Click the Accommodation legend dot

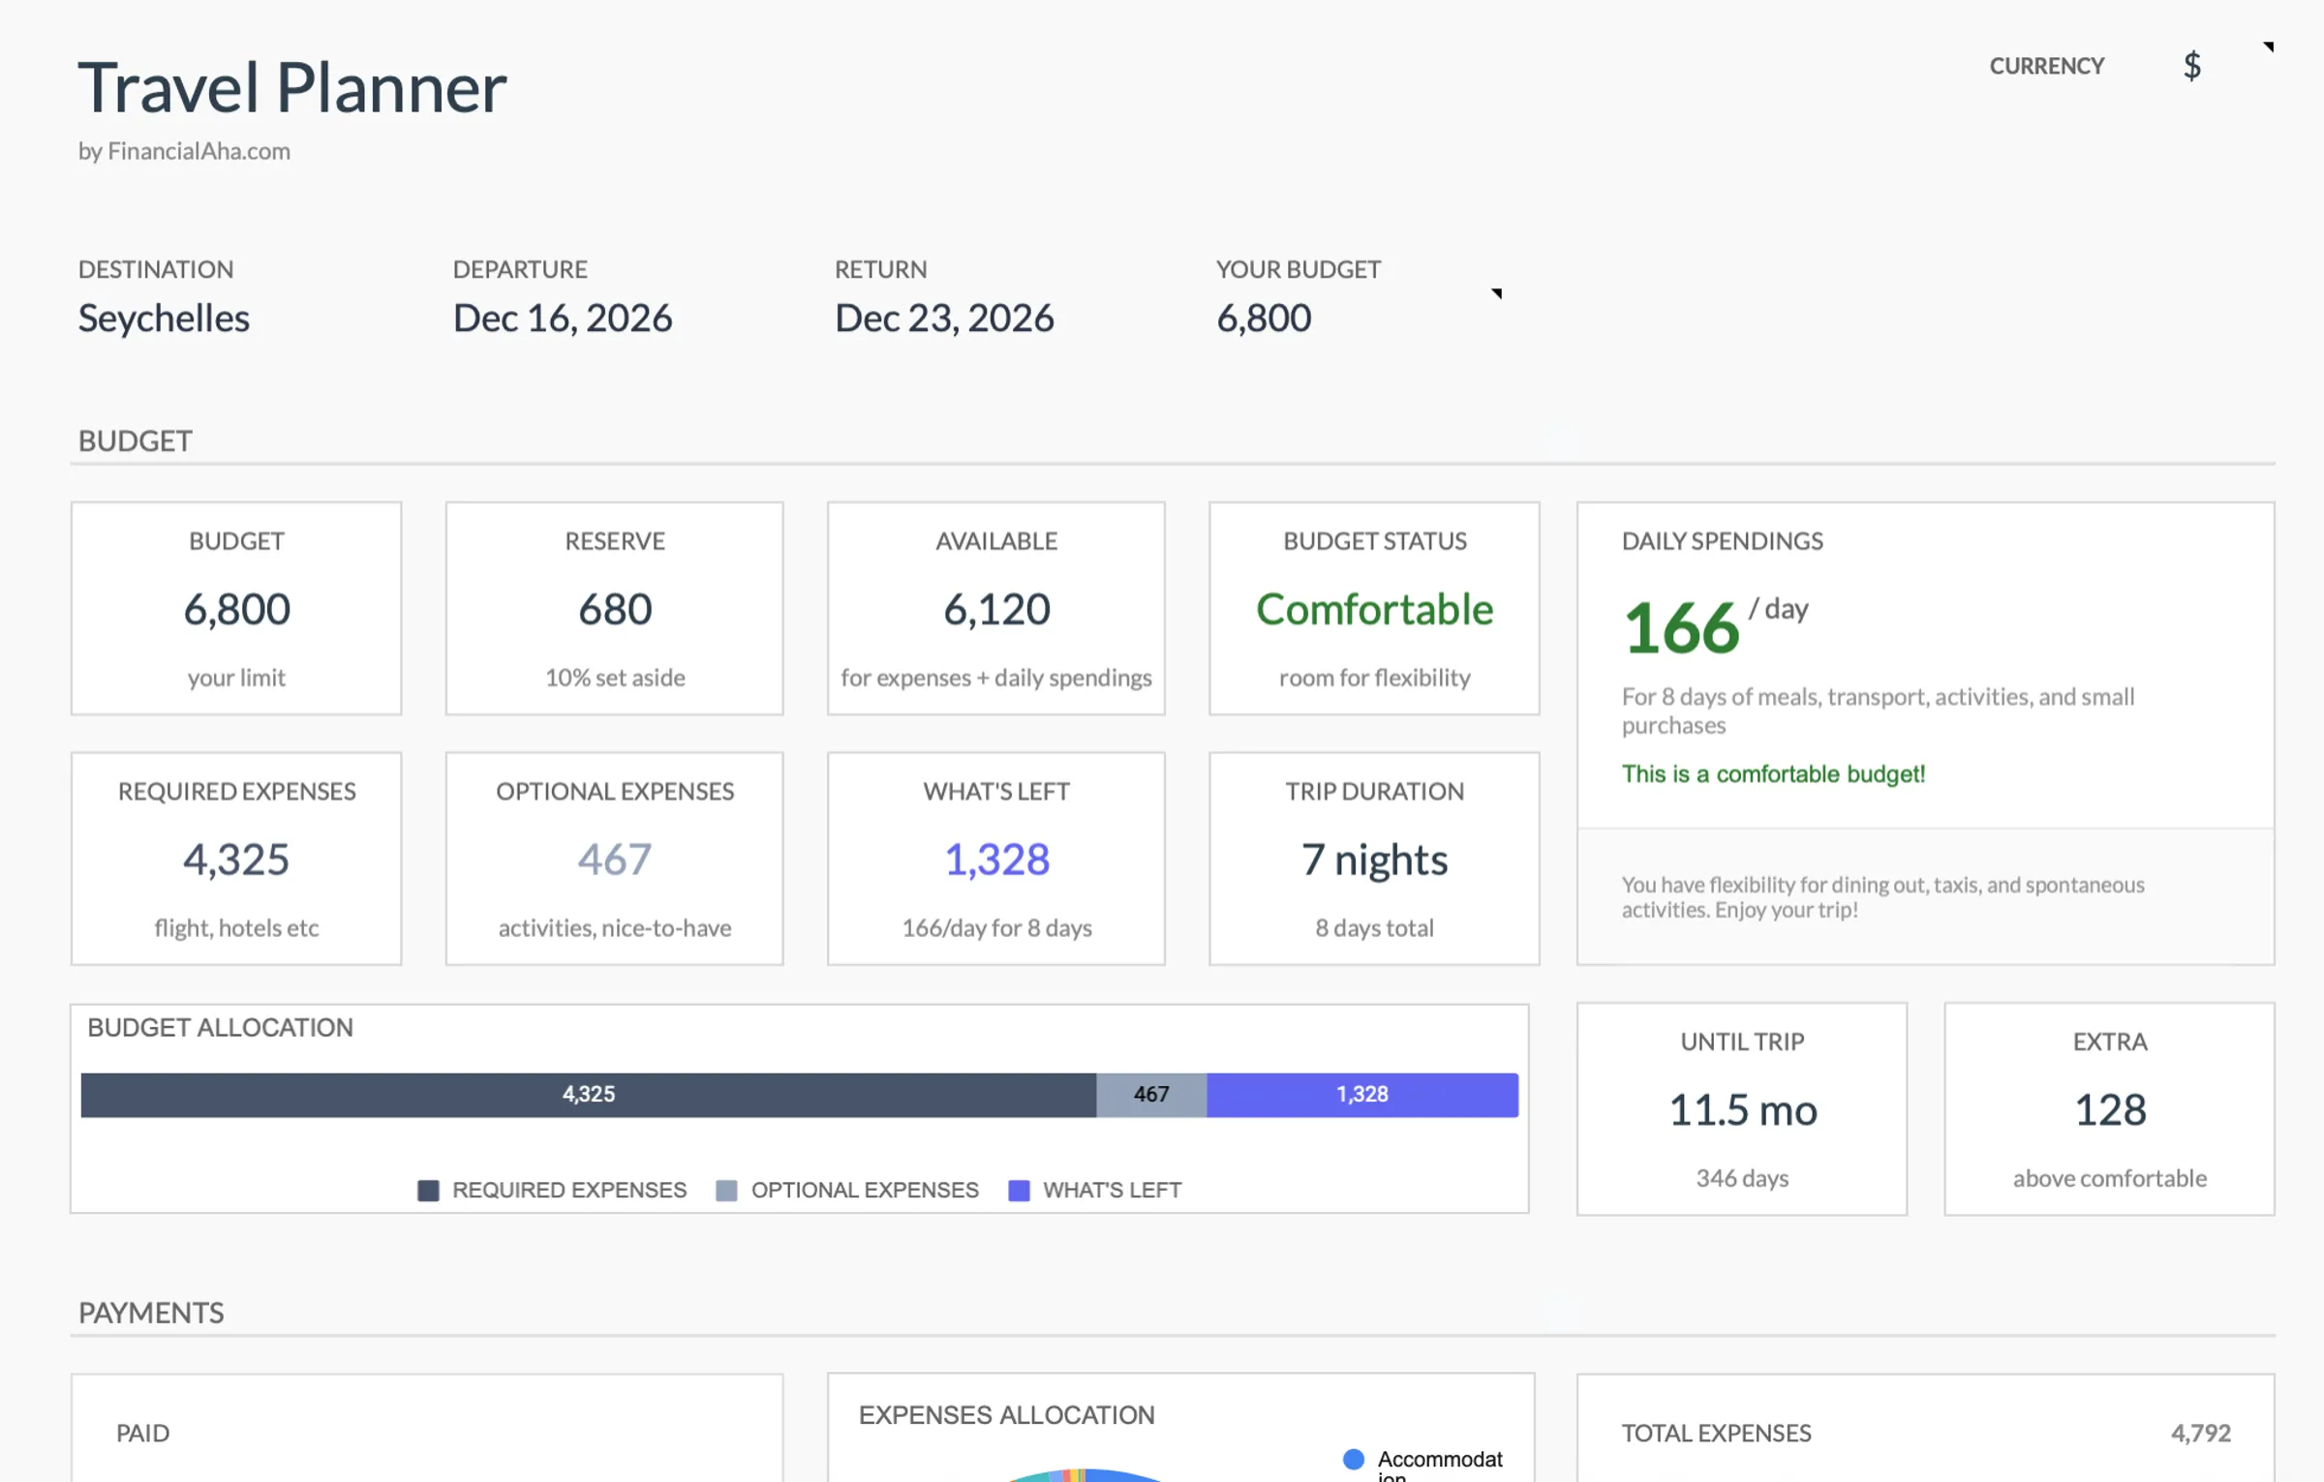coord(1352,1458)
